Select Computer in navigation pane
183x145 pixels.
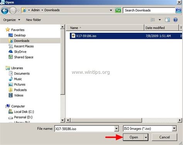(18, 106)
